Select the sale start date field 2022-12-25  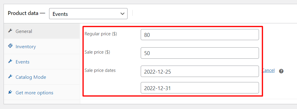(200, 71)
